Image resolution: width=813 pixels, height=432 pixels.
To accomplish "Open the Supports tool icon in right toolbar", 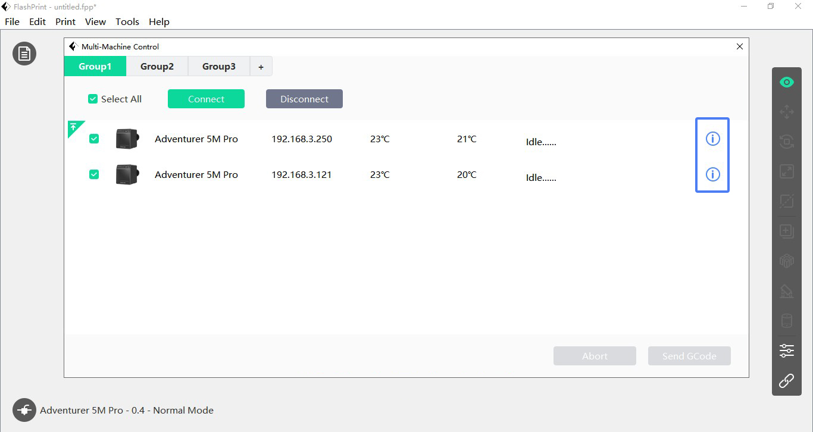I will pyautogui.click(x=787, y=261).
